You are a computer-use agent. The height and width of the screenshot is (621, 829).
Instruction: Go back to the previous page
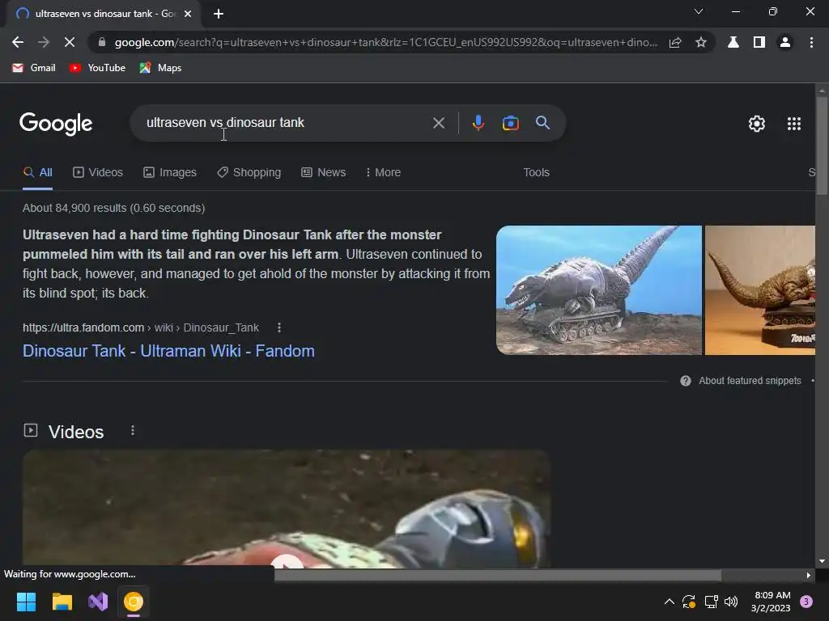[x=18, y=42]
